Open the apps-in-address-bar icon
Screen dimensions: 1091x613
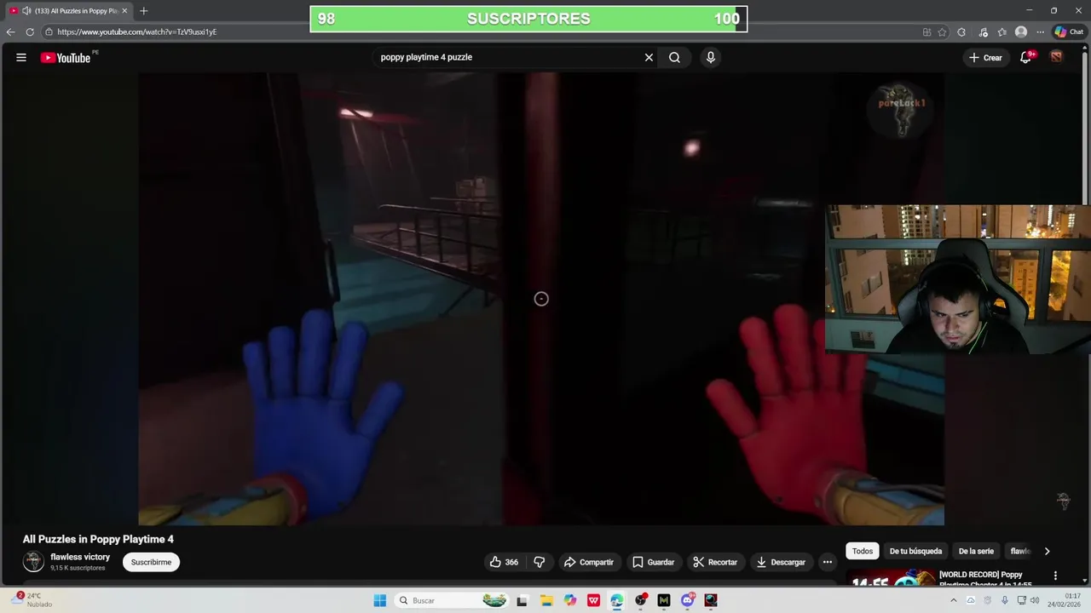pos(926,32)
